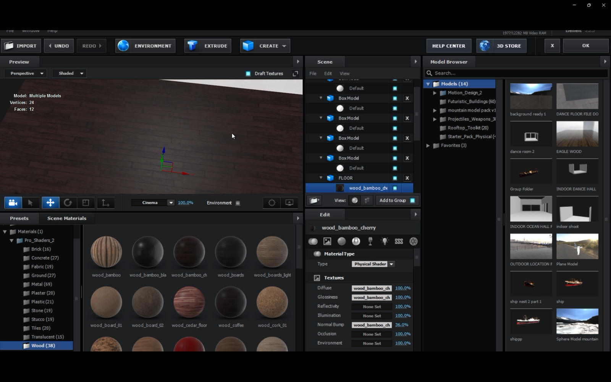Click the ENVIRONMENT button
Image resolution: width=611 pixels, height=382 pixels.
[x=145, y=46]
